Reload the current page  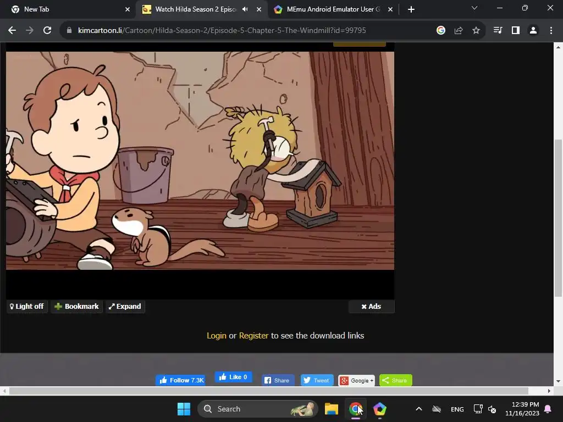point(47,31)
